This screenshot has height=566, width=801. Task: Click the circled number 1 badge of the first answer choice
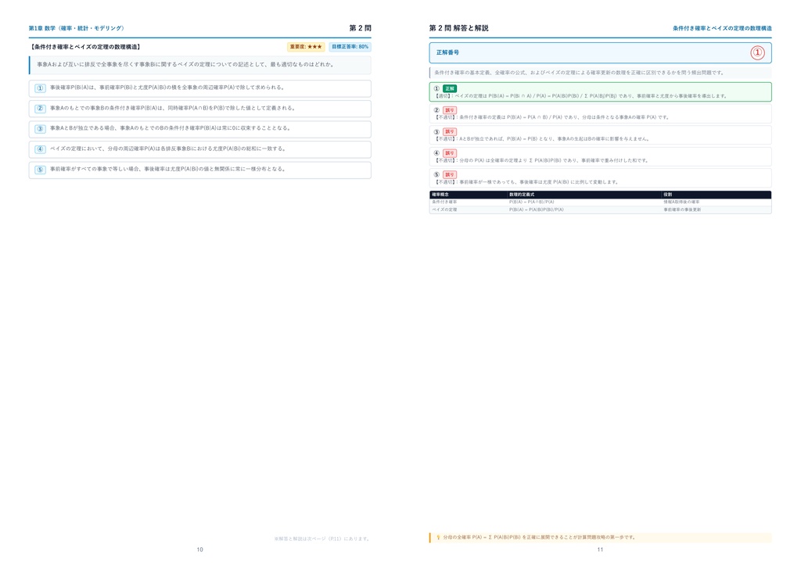(41, 88)
